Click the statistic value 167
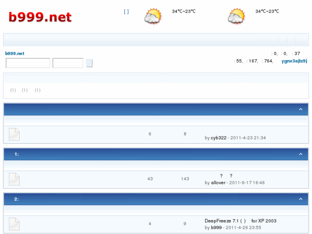The image size is (312, 234). (253, 61)
